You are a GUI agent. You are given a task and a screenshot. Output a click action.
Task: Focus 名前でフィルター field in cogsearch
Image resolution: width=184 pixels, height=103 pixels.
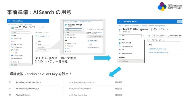pyautogui.click(x=164, y=40)
